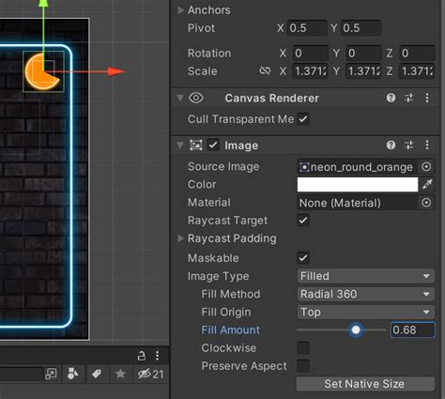
Task: Expand the Raycast Padding section
Action: [x=180, y=238]
